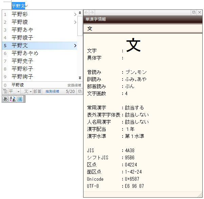
Task: Switch to 推測候補 predicted candidates
Action: (x=52, y=92)
